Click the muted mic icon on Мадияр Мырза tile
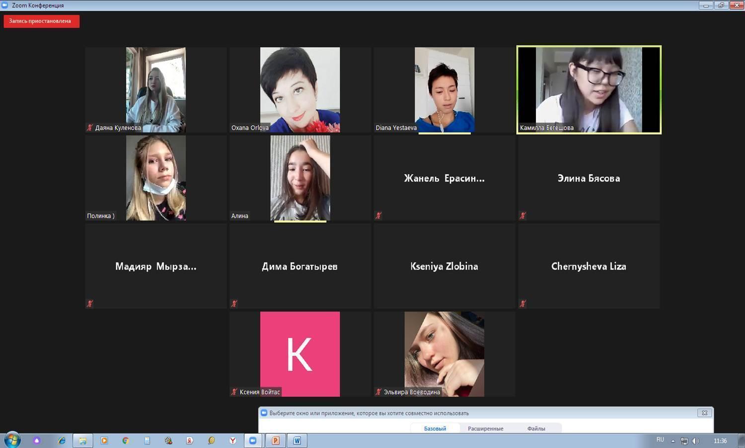This screenshot has height=448, width=745. click(x=90, y=303)
